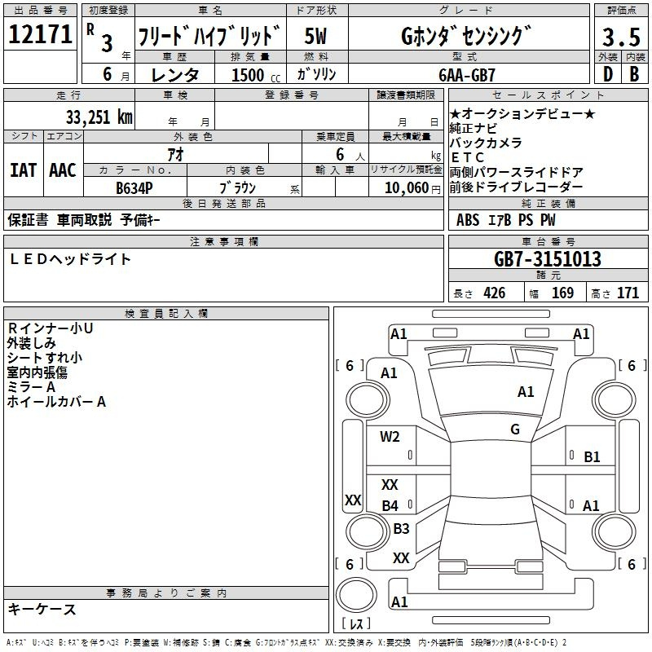The image size is (652, 652).
Task: Click the B4 mark on the car diagram
Action: (x=390, y=505)
